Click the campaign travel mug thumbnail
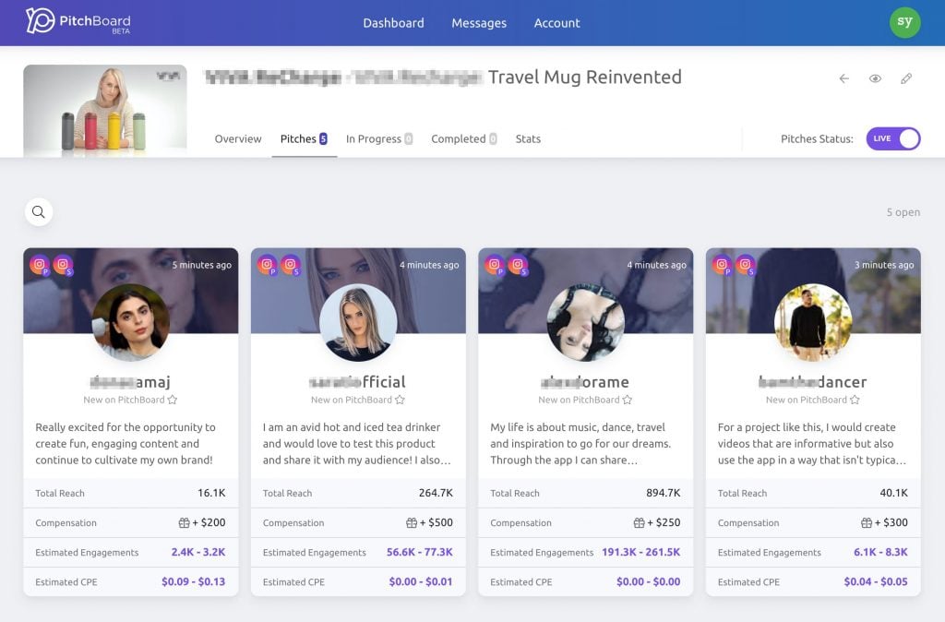 [x=105, y=111]
